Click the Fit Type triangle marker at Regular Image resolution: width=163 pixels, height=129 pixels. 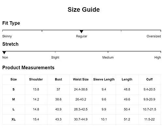coord(81,31)
